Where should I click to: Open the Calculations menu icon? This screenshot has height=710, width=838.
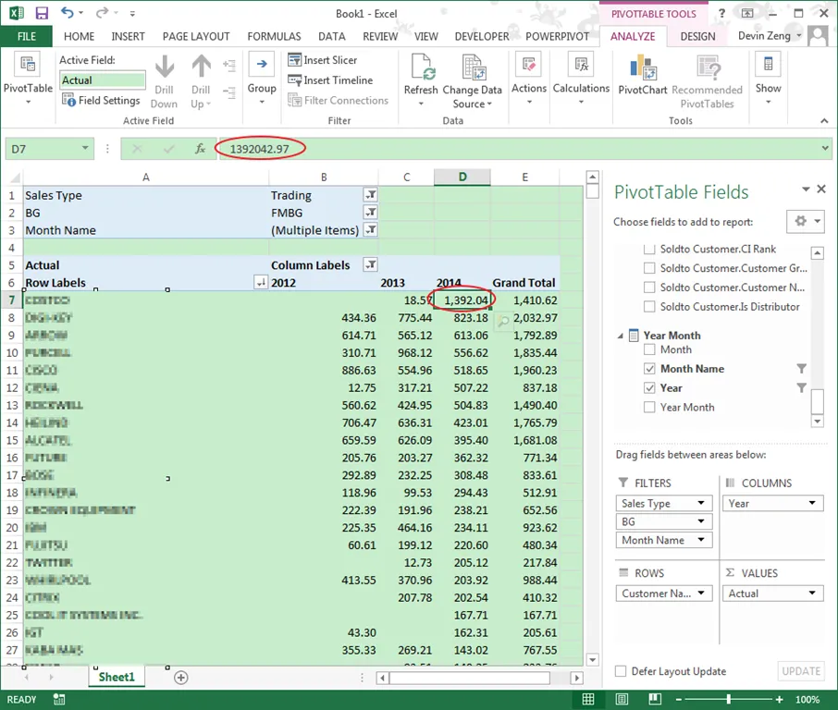click(x=581, y=65)
